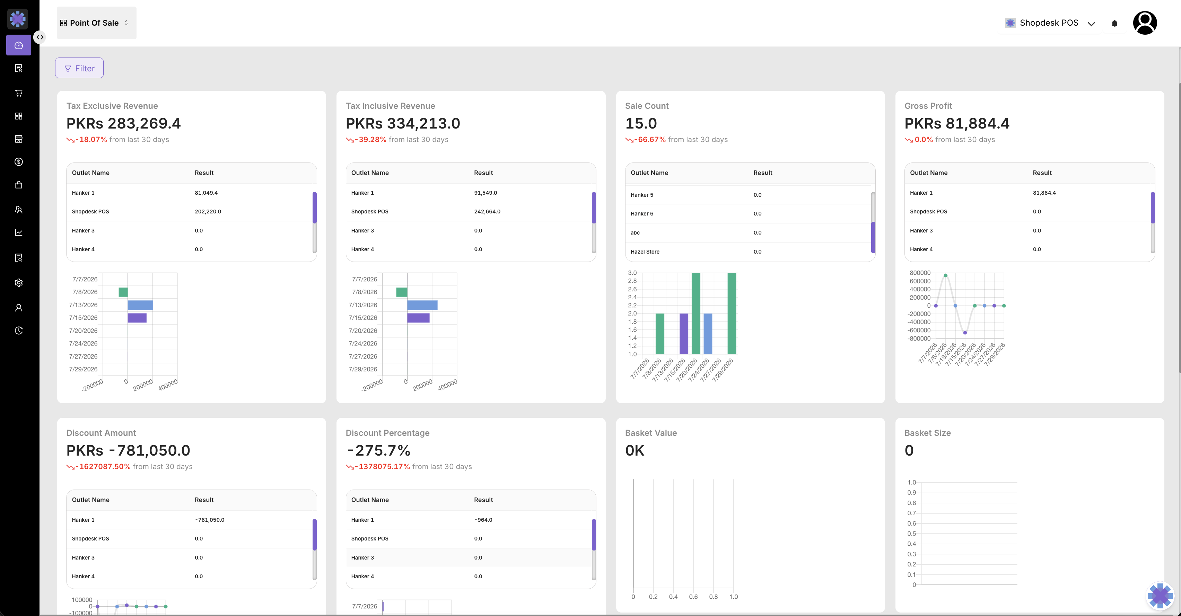Click the "81,884.4" cell in Gross Profit table

pos(1044,193)
